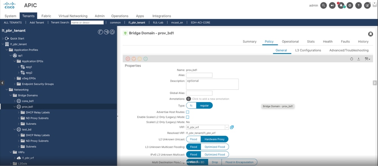Image resolution: width=378 pixels, height=166 pixels.
Task: Set L2 Unknown Unicast to Flood
Action: [x=194, y=139]
